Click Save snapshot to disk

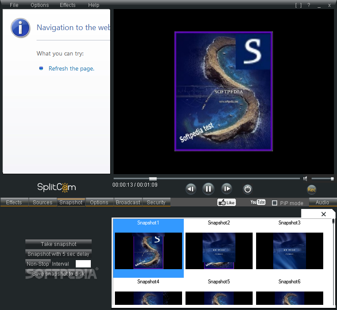59,274
